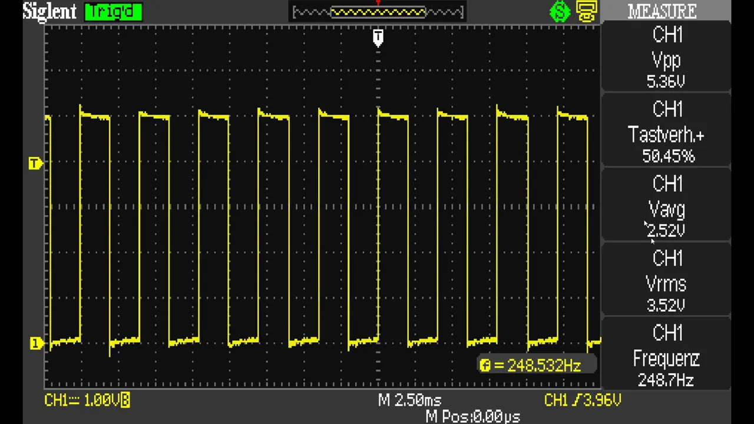Click the CH1 1.00V scale readout
The height and width of the screenshot is (424, 754).
(82, 400)
